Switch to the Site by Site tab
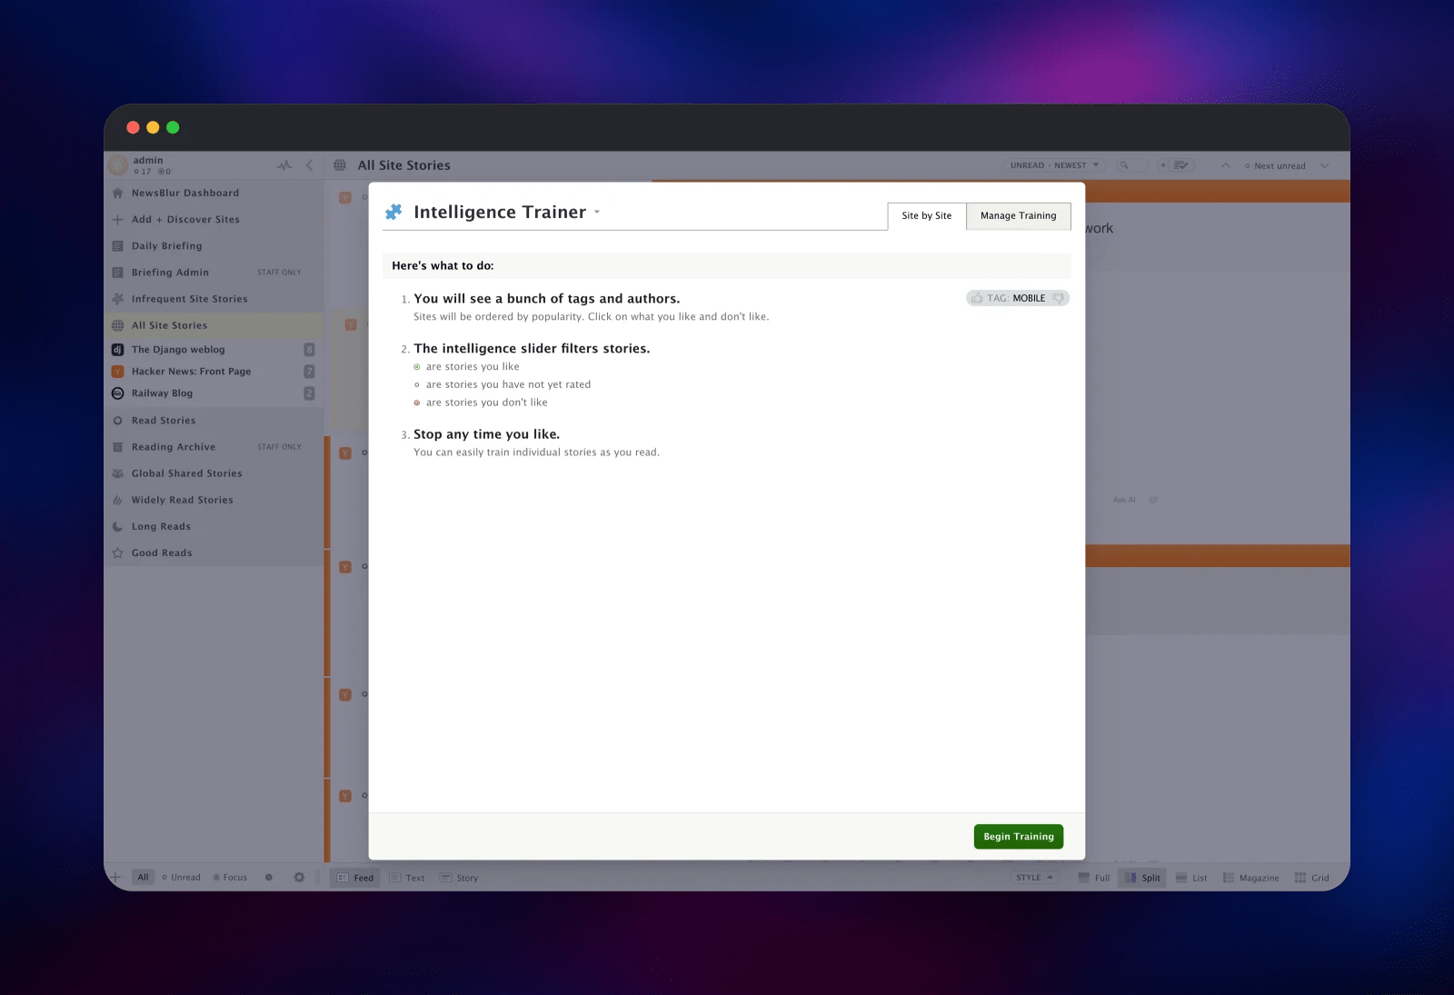The image size is (1454, 995). tap(927, 215)
